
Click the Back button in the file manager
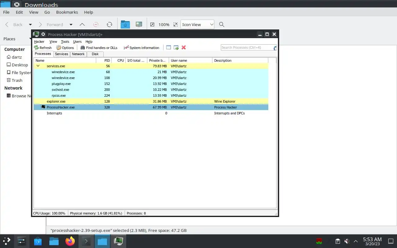14,24
